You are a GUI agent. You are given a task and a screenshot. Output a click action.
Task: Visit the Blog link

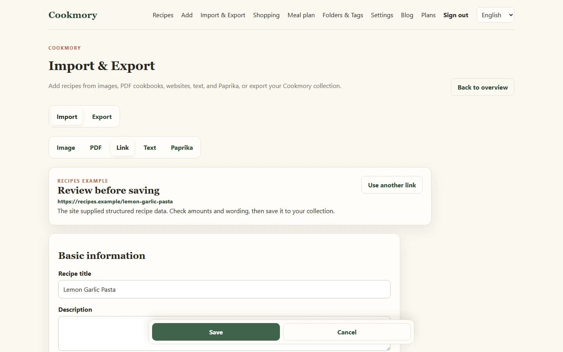pos(407,15)
